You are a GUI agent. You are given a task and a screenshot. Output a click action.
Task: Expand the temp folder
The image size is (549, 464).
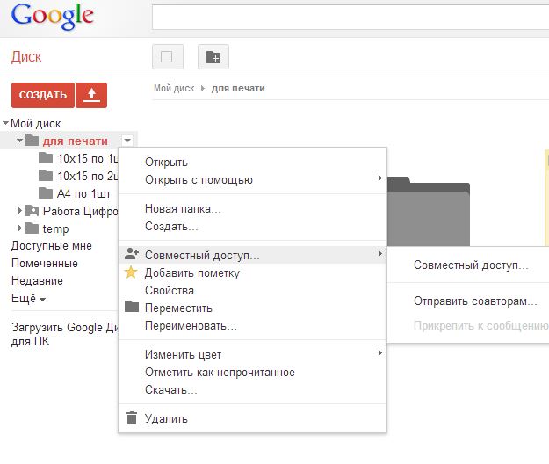pyautogui.click(x=20, y=228)
